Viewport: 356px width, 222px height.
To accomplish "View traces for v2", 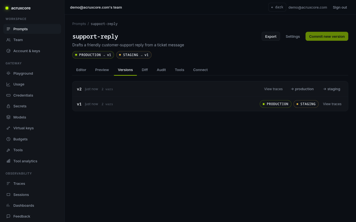I will click(x=273, y=89).
